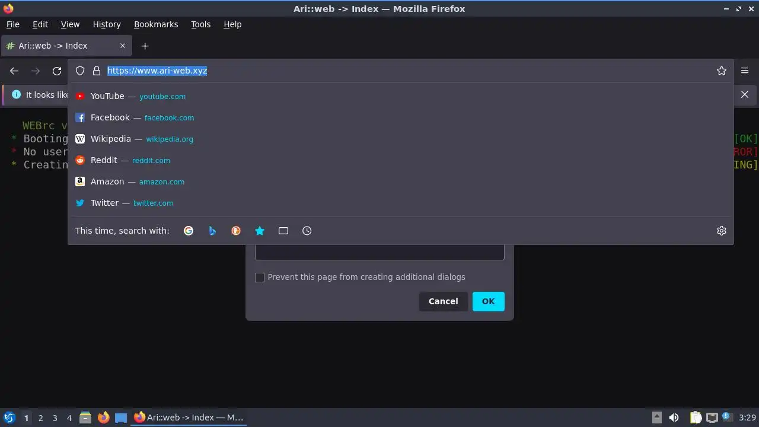Open the tracking protection shield icon
This screenshot has width=759, height=427.
(80, 71)
